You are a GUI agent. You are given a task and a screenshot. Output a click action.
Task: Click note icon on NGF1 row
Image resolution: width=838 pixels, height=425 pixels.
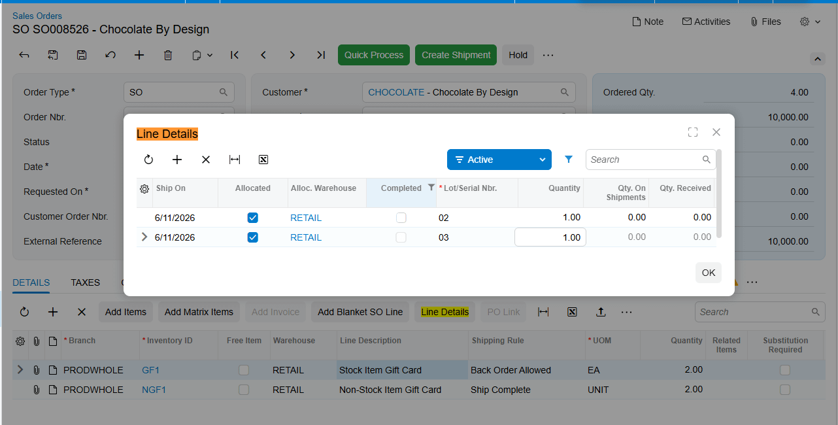[x=52, y=390]
